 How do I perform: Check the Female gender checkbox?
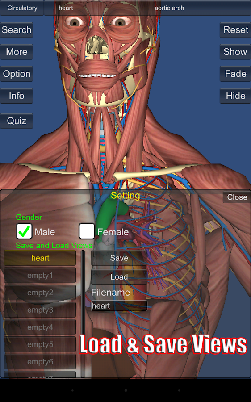[87, 231]
